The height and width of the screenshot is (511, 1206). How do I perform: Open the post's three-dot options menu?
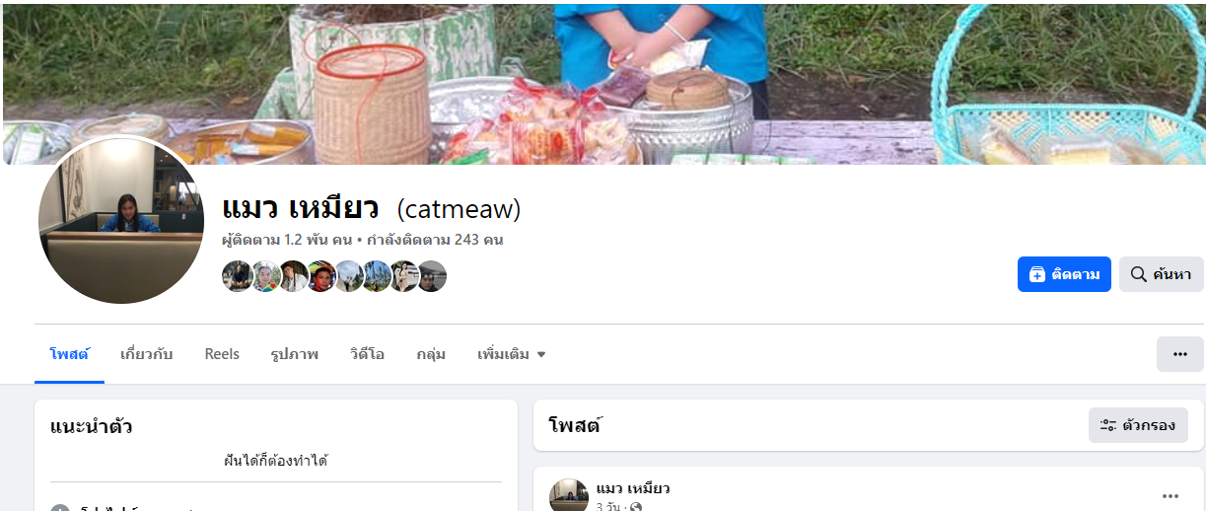pyautogui.click(x=1171, y=496)
